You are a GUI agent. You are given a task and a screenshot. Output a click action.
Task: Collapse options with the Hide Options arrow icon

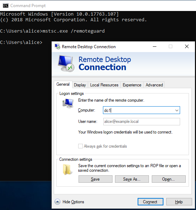click(x=57, y=202)
